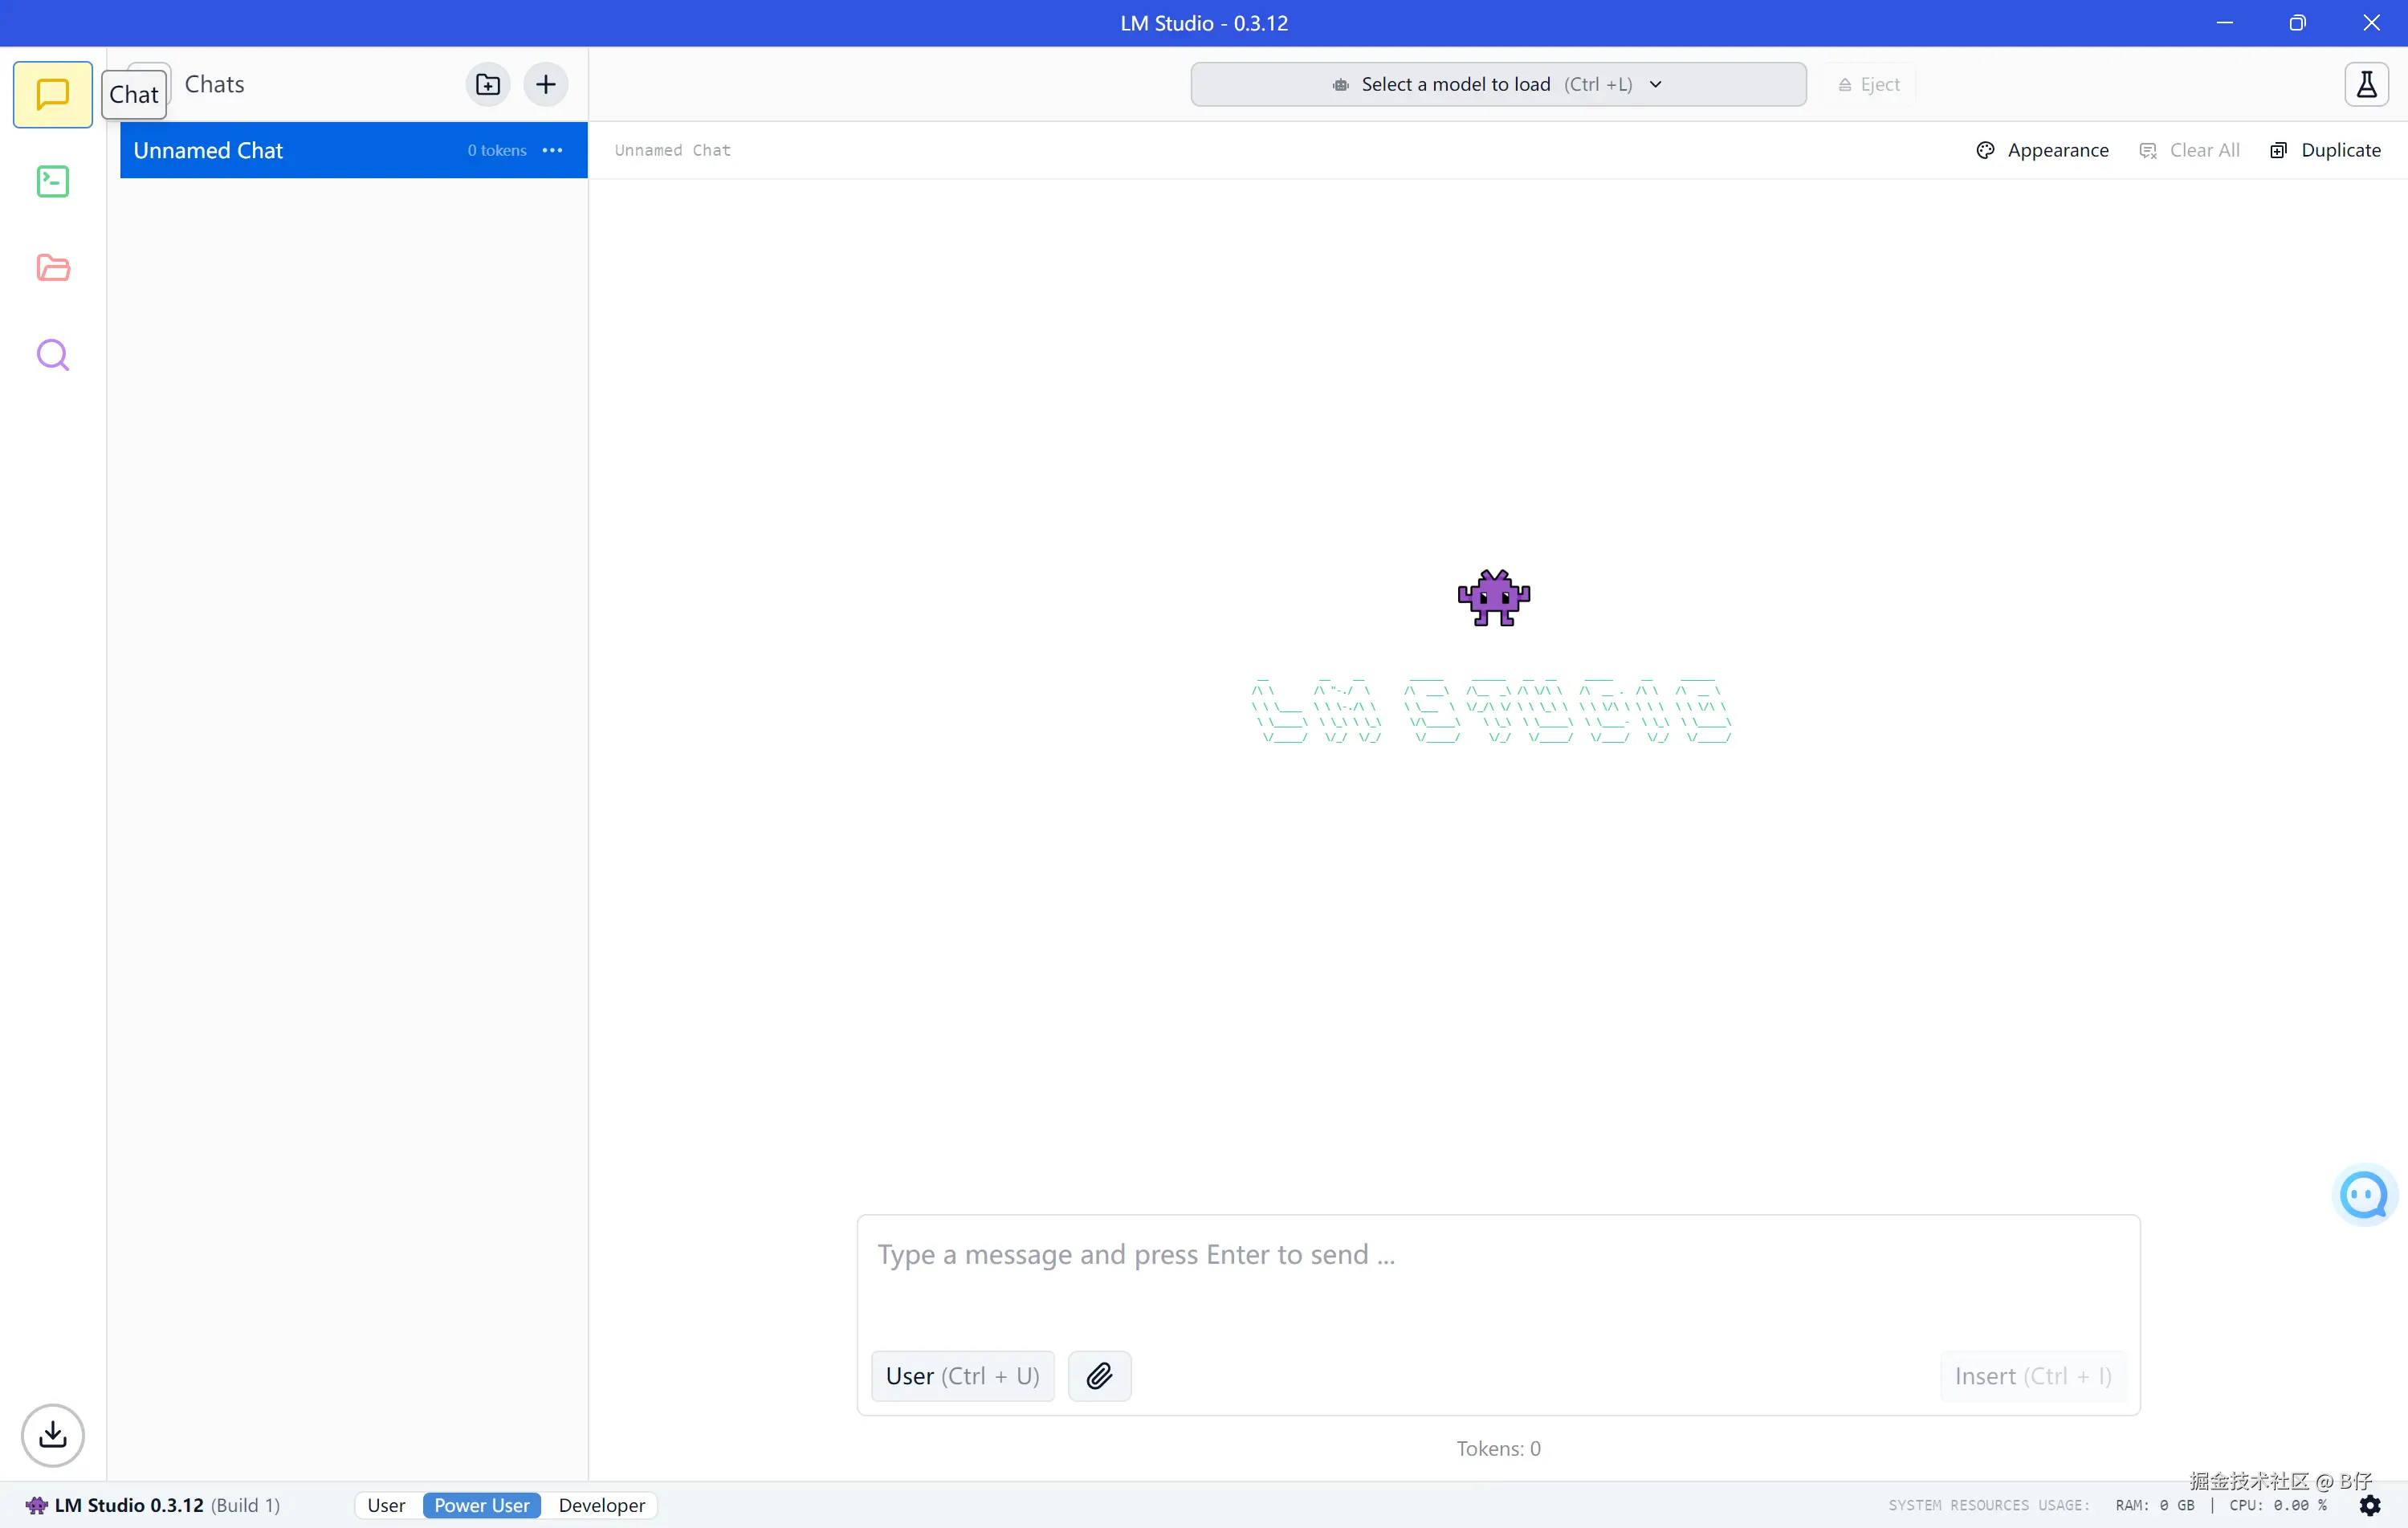2408x1528 pixels.
Task: Open the Developer terminal sidebar icon
Action: [52, 181]
